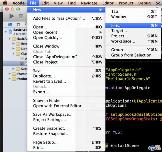Viewport: 162px width, 152px height.
Task: Choose Group from Selection
Action: [x=133, y=55]
